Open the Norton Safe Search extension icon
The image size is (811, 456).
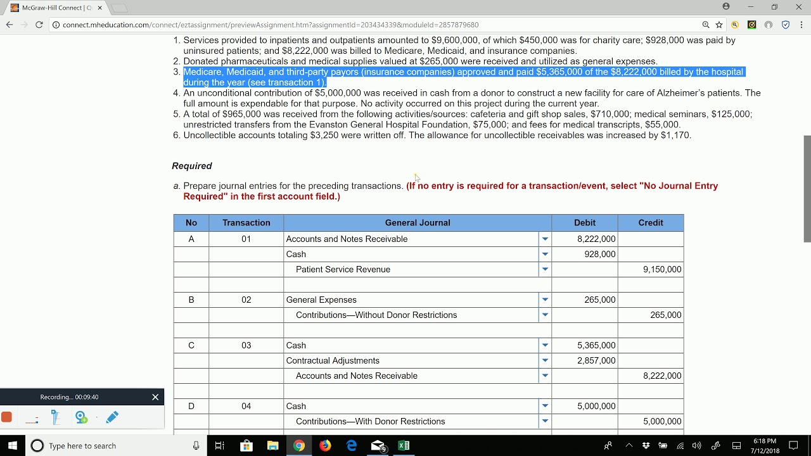735,25
